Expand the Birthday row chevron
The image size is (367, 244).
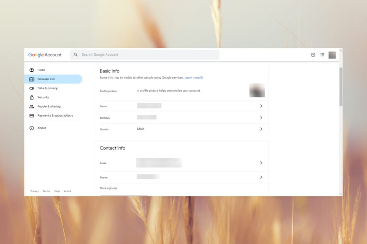pyautogui.click(x=261, y=117)
